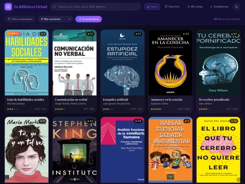Click author Suzanne Collins under the title
Screen dimensions: 245x184
(159, 104)
